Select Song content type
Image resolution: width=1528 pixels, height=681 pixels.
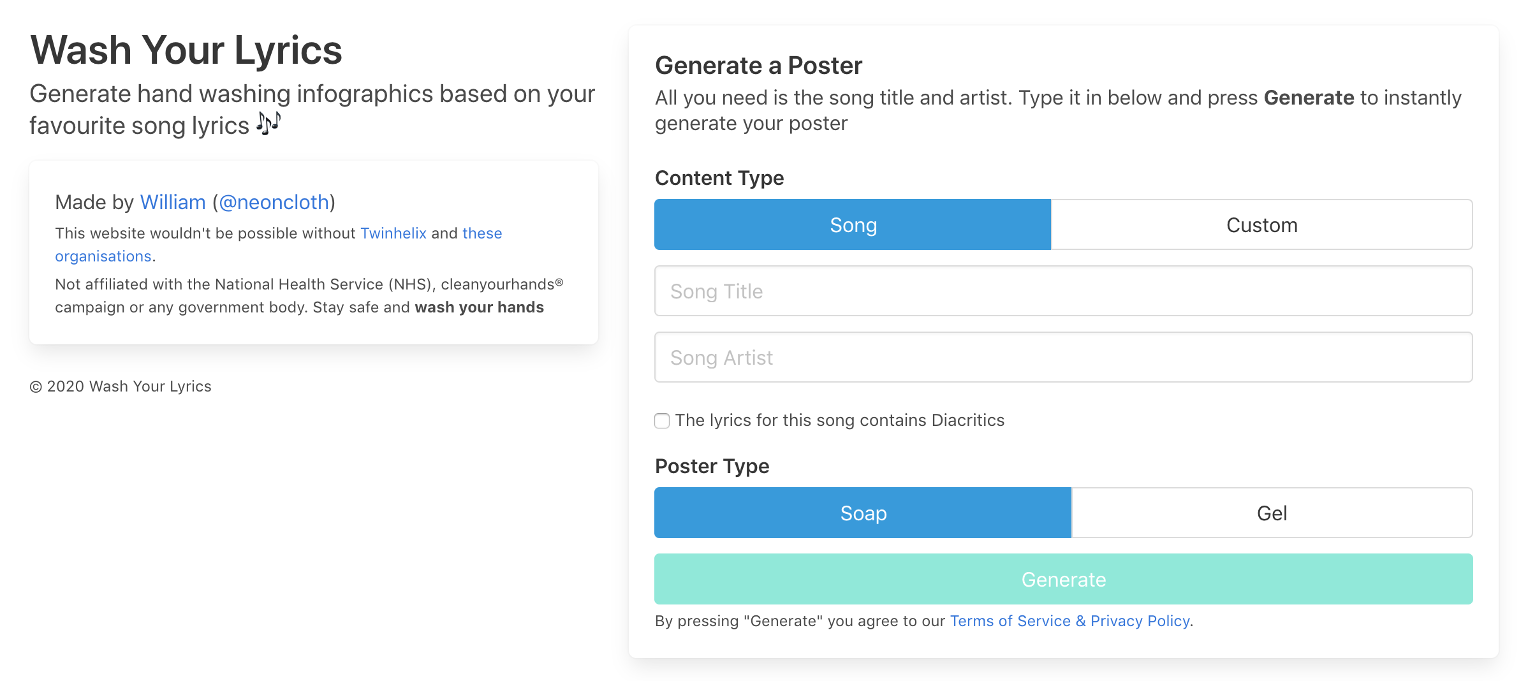click(x=853, y=225)
